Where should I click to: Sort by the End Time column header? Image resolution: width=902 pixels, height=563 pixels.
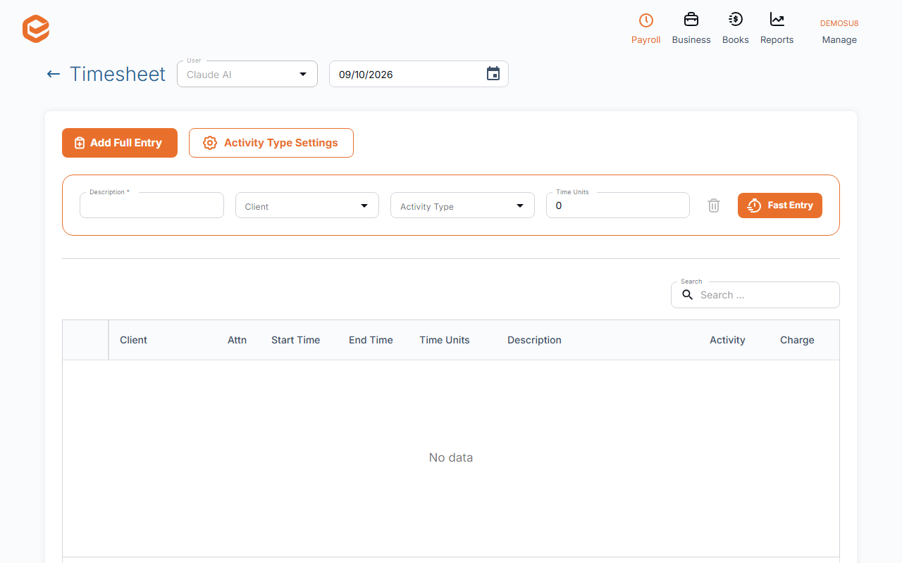[x=371, y=340]
